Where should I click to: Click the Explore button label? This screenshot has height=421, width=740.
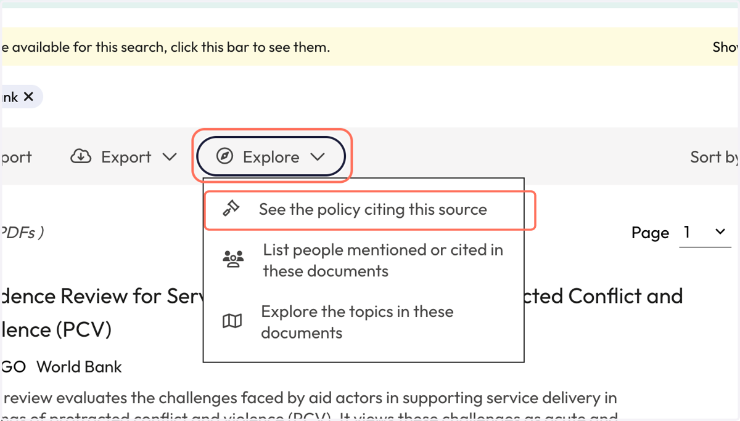[271, 158]
